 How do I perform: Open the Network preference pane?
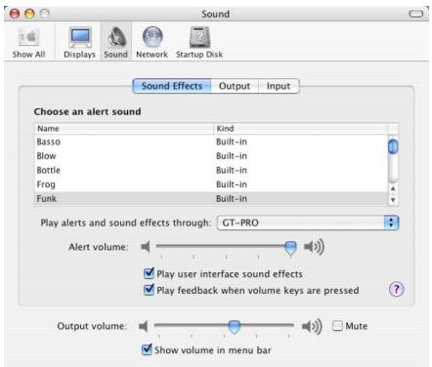click(x=151, y=43)
